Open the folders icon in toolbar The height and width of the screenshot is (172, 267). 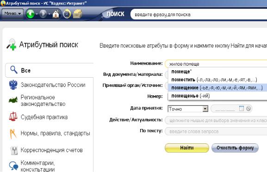click(x=77, y=14)
